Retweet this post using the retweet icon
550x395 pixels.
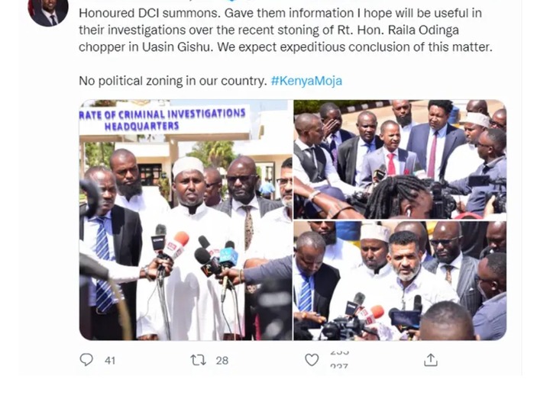(198, 360)
